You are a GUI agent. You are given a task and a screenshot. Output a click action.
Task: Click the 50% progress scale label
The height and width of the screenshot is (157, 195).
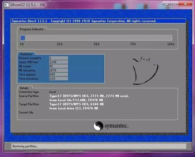coord(96,44)
